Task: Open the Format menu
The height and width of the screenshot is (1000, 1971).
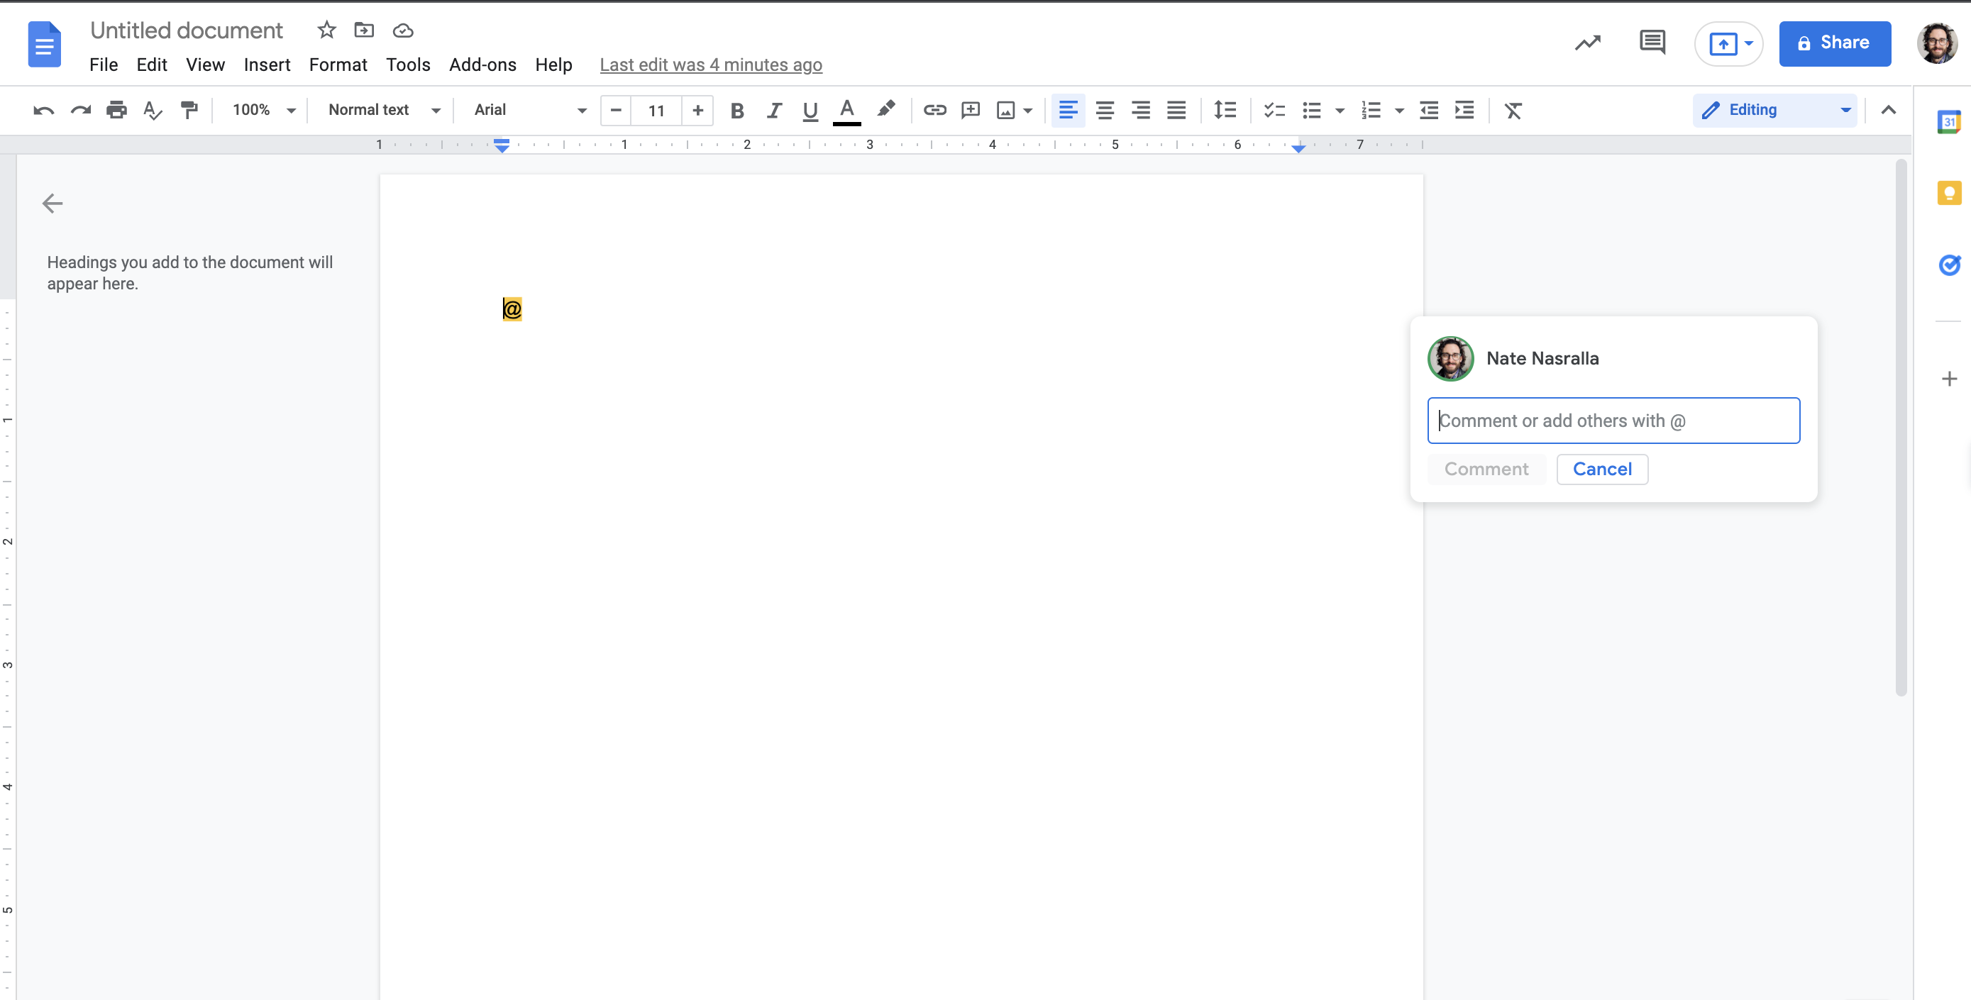Action: [x=338, y=65]
